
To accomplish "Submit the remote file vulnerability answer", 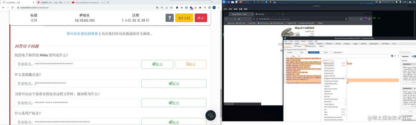I will 174,103.
